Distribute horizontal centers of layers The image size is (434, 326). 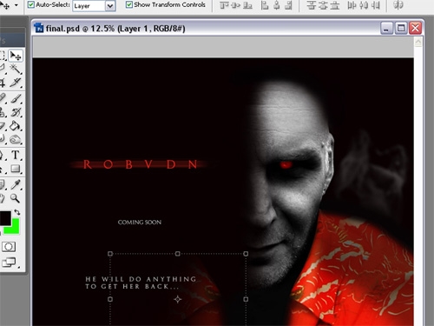(364, 5)
